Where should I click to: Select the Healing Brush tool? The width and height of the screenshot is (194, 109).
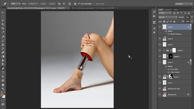[3, 37]
